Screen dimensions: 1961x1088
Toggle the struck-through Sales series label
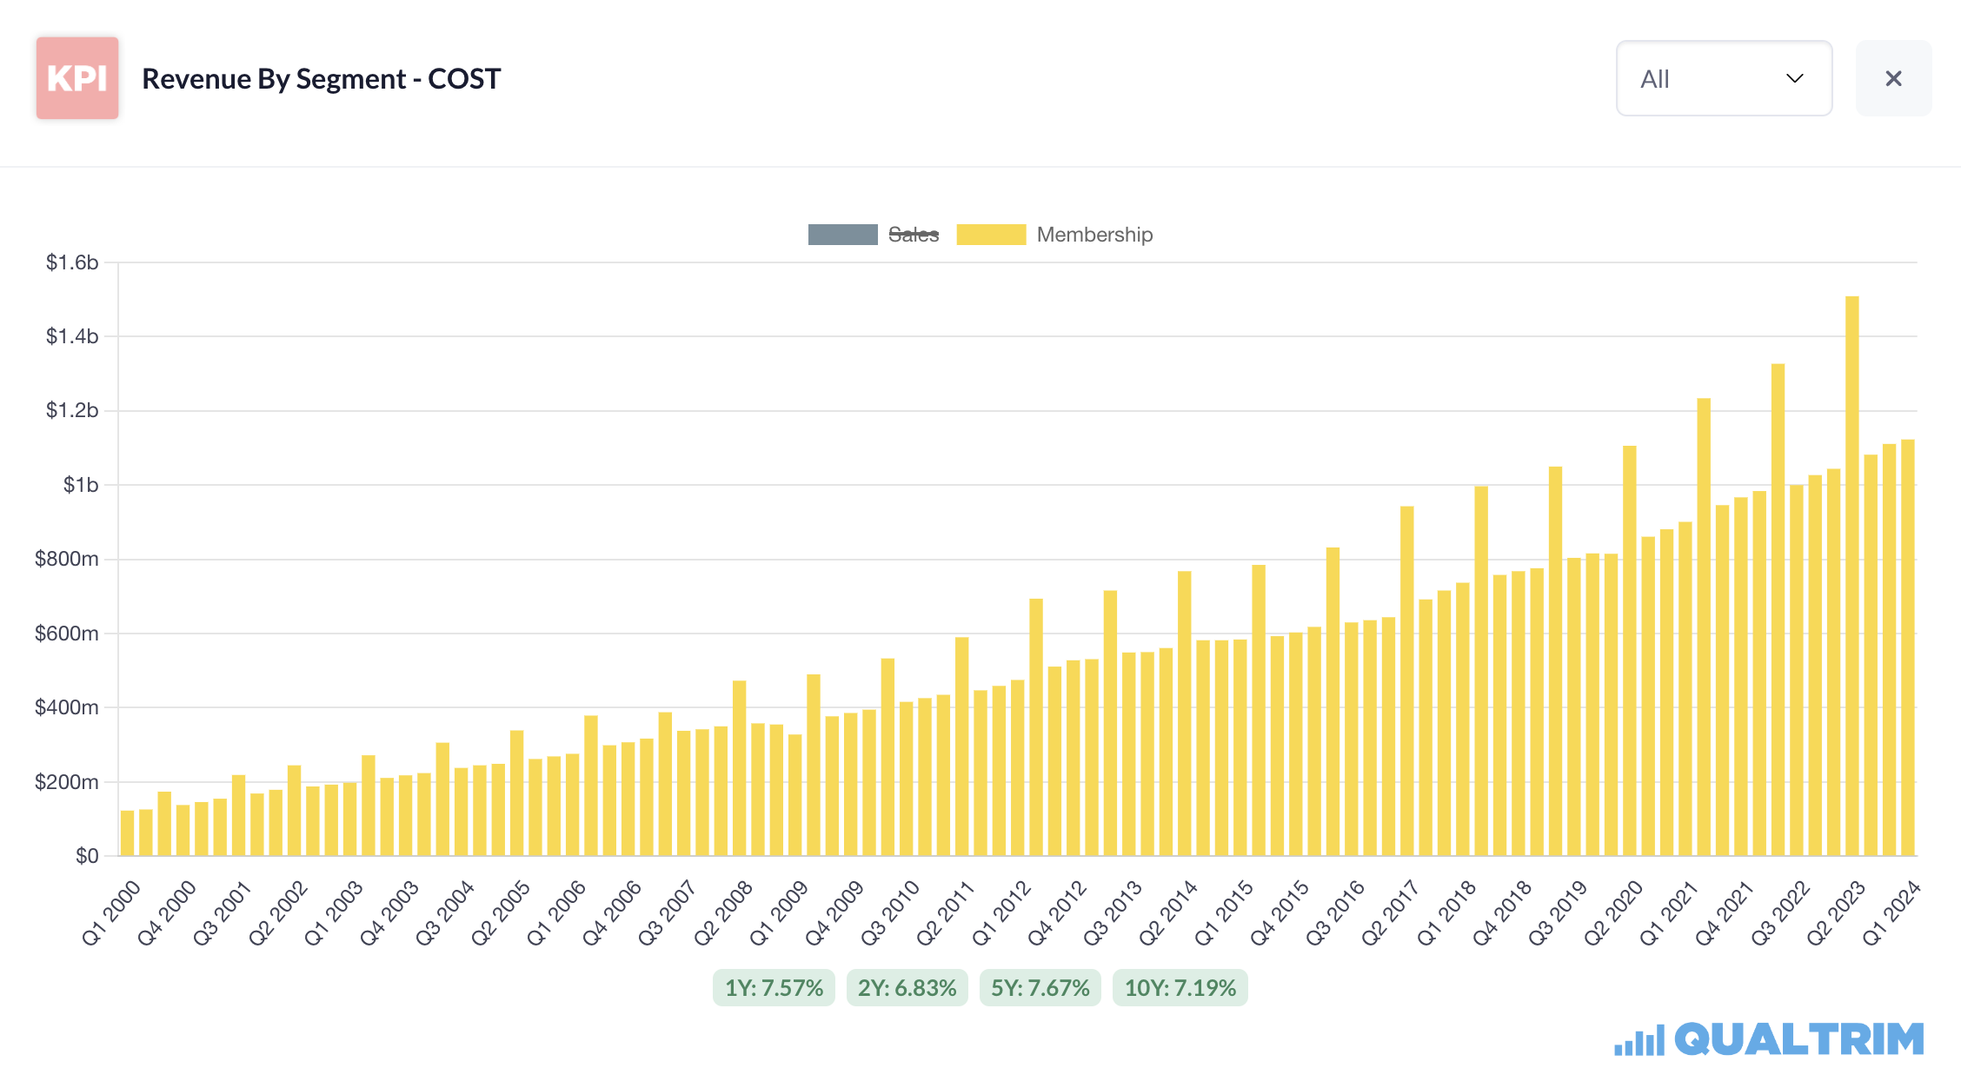pos(914,235)
